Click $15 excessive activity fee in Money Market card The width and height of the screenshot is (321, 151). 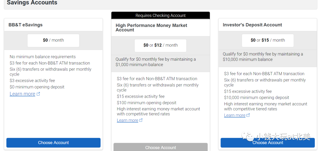pos(141,96)
